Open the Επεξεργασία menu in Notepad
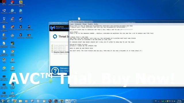The width and height of the screenshot is (184, 103). point(78,24)
